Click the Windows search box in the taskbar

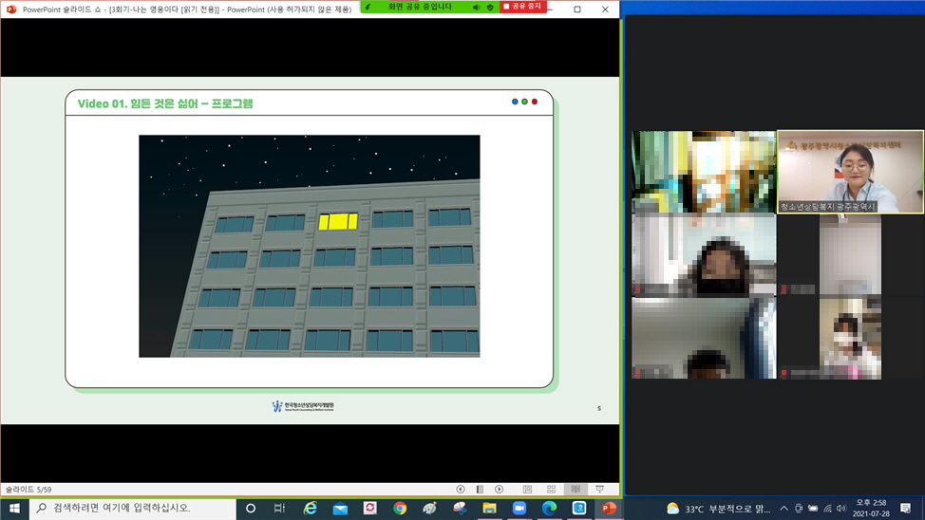click(133, 509)
